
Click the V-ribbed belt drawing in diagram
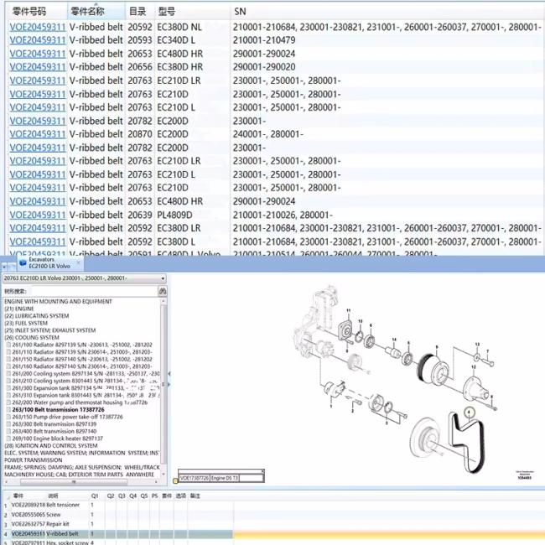(x=465, y=441)
